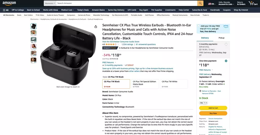
Task: Open the All hamburger menu
Action: [6, 10]
